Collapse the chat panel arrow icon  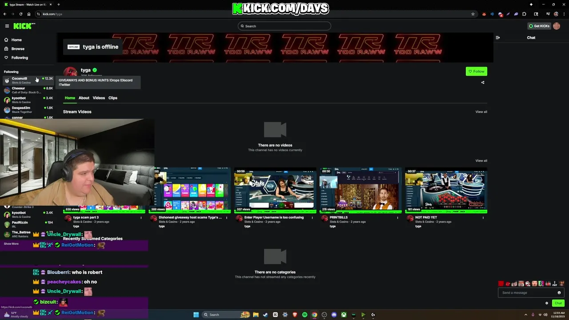click(x=498, y=38)
